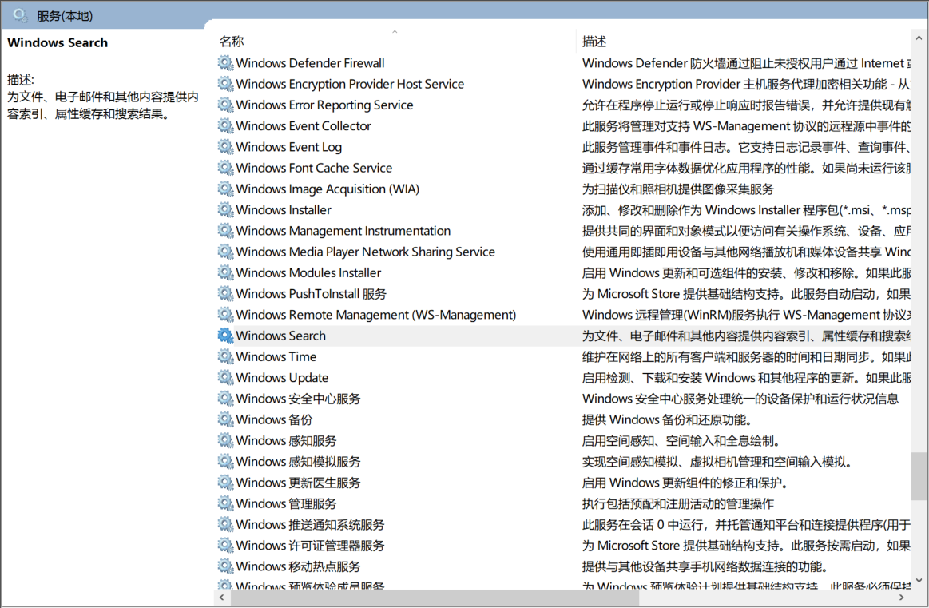Select Windows Image Acquisition (WIA) name
Screen dimensions: 929x608
(327, 189)
